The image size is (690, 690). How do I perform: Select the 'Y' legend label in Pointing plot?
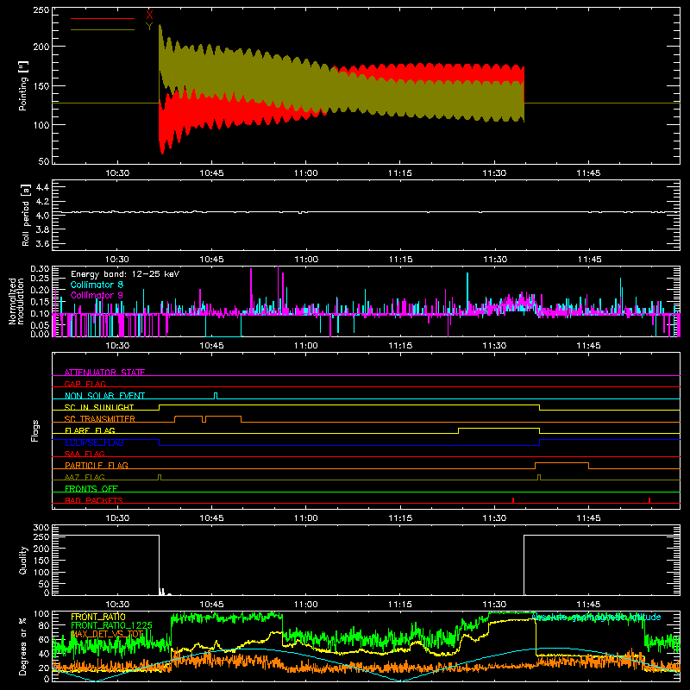(149, 27)
